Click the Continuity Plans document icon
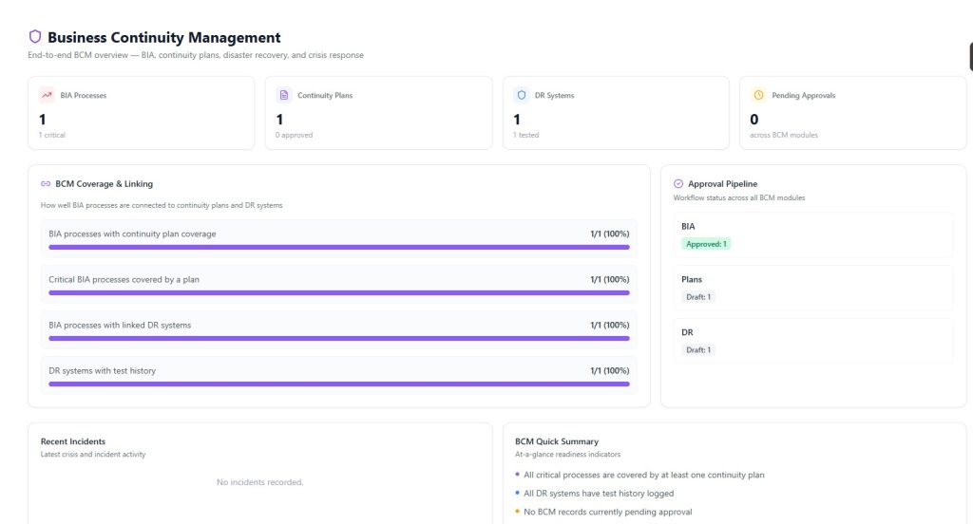Screen dimensions: 973x524 283,95
